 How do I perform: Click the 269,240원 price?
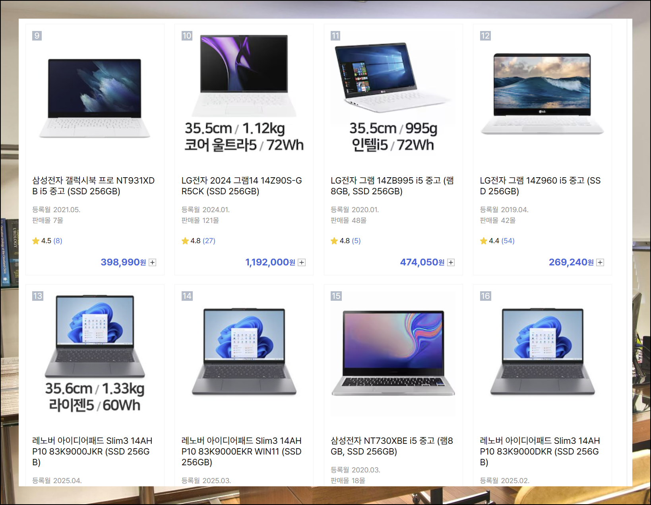571,262
